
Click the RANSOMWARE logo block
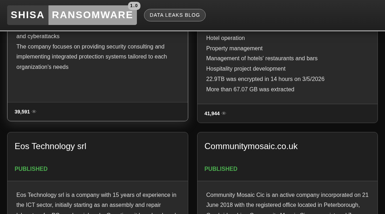(93, 15)
